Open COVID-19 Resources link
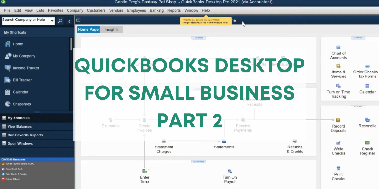379x189 pixels. point(13,159)
